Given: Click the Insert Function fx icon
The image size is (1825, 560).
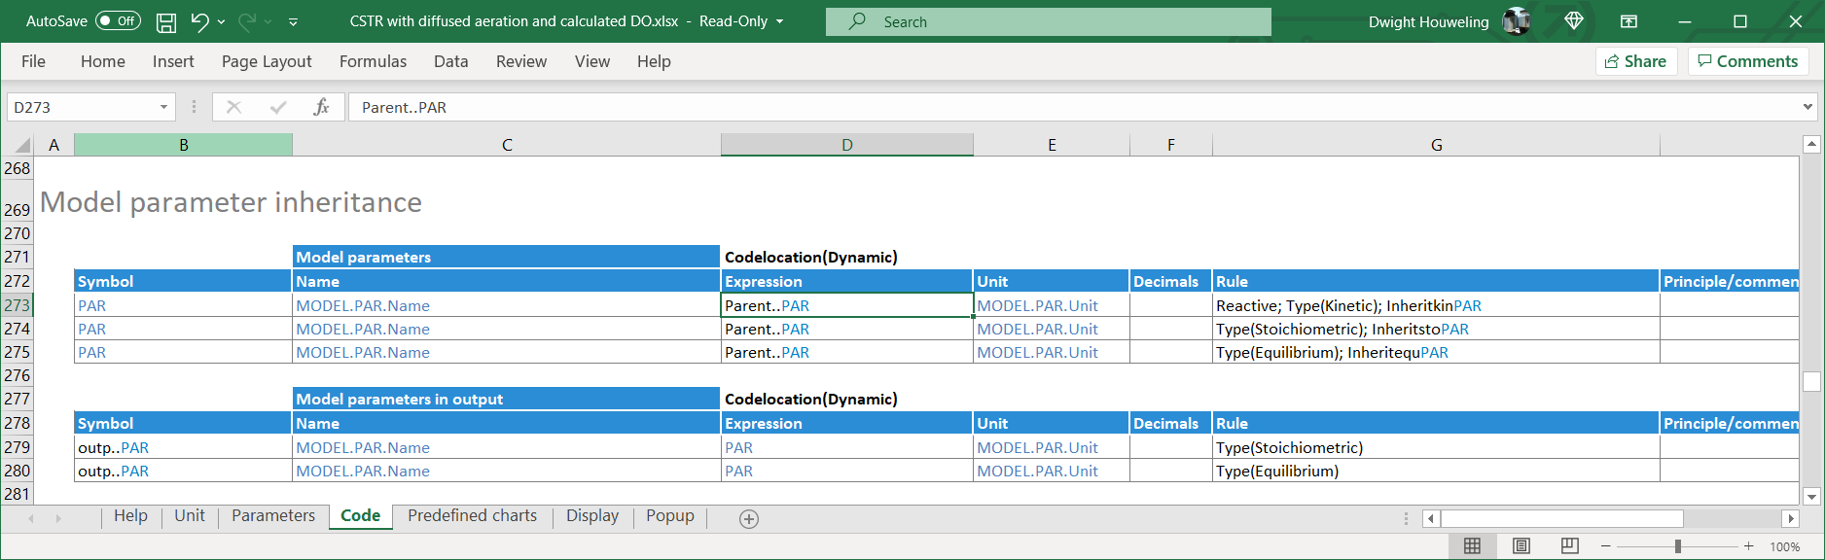Looking at the screenshot, I should pos(321,107).
